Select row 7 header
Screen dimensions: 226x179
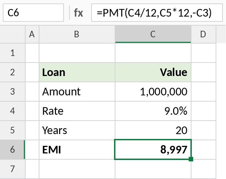pos(12,169)
